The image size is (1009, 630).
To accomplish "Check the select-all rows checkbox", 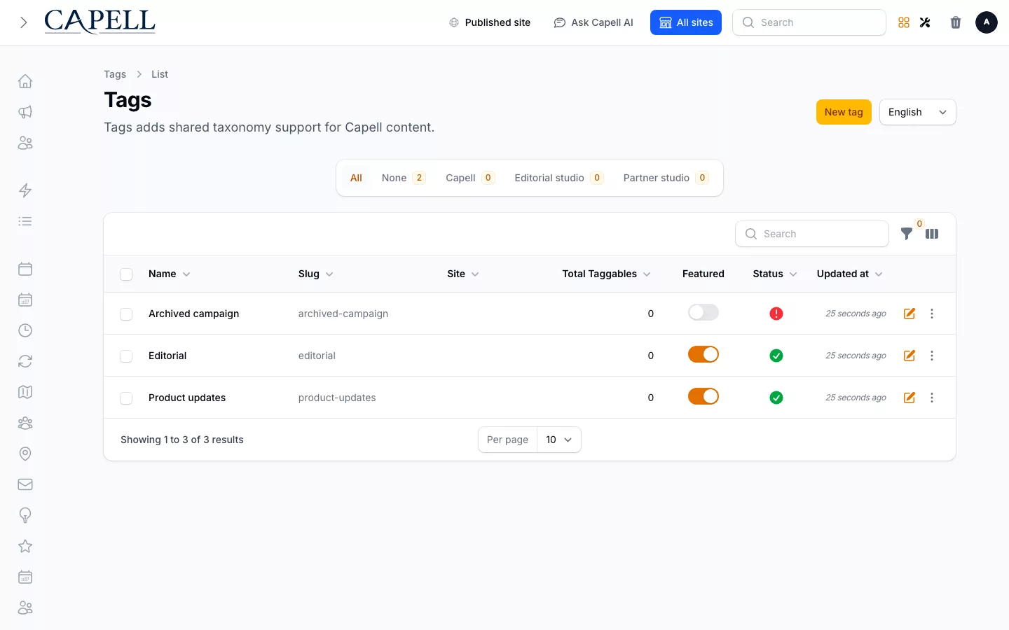I will (x=126, y=274).
